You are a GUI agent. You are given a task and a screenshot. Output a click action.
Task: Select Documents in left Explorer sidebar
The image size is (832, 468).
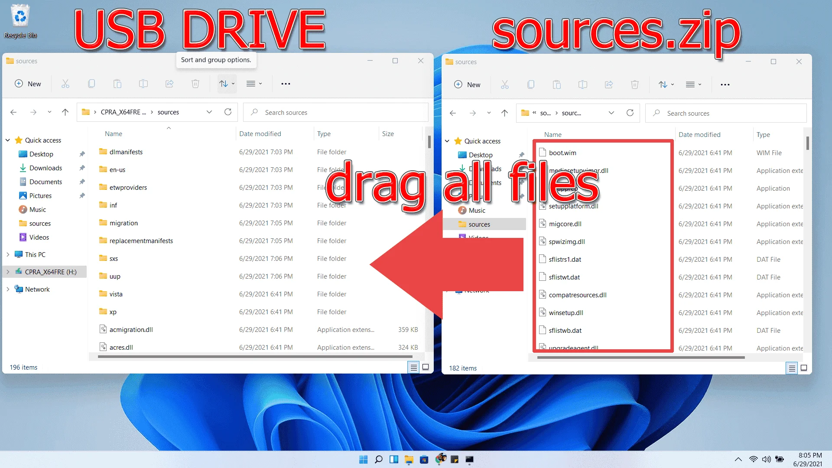[x=45, y=182]
